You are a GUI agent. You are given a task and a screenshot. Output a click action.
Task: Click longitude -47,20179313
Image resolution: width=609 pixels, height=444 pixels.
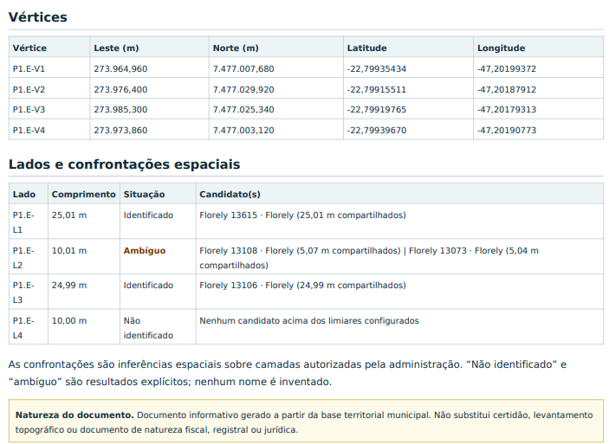[x=507, y=109]
